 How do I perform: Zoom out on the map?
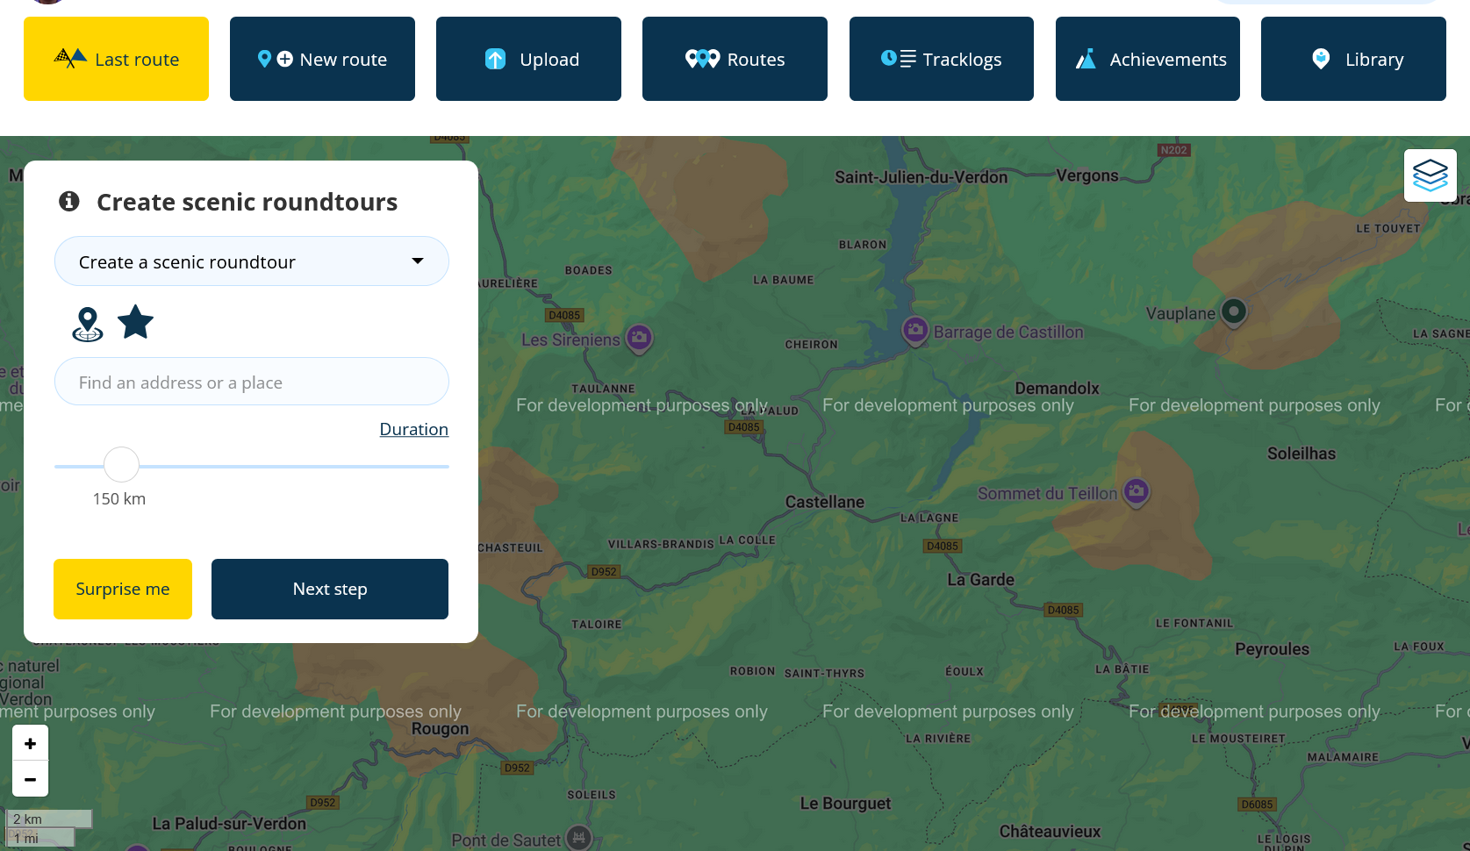pyautogui.click(x=31, y=779)
